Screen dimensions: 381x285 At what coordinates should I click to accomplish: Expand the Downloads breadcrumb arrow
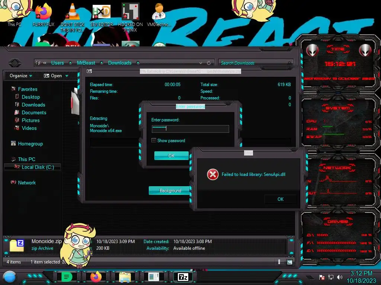coord(138,63)
